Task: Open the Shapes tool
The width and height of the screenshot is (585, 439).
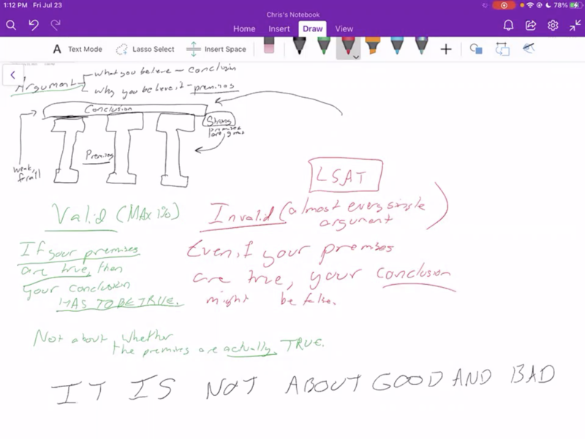Action: pos(476,49)
